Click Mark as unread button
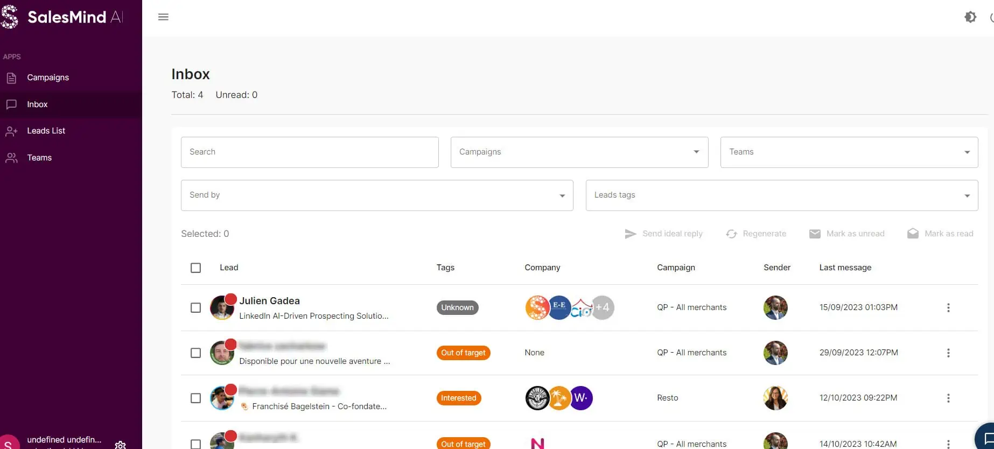 tap(847, 234)
